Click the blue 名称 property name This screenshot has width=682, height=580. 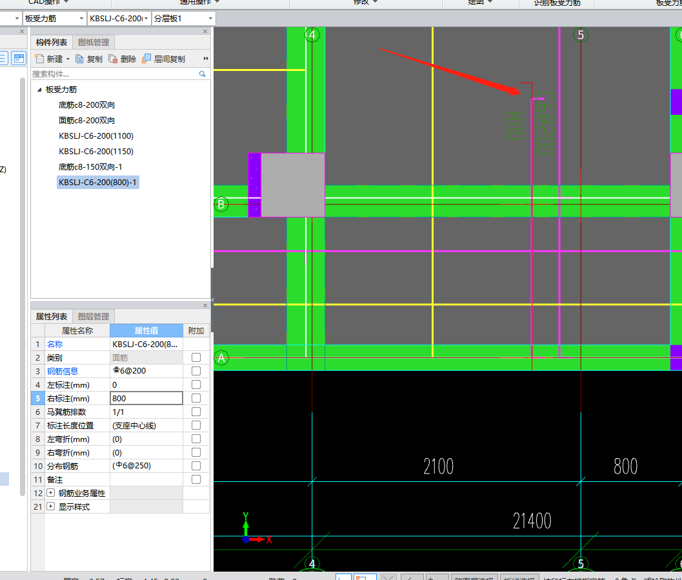[x=55, y=344]
